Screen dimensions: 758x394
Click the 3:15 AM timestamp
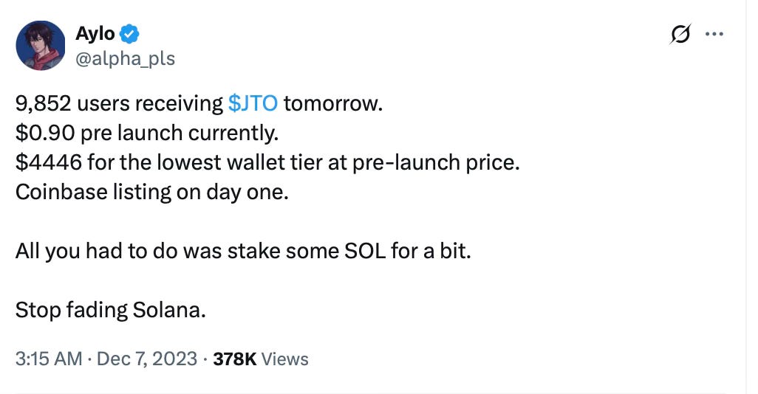coord(48,359)
